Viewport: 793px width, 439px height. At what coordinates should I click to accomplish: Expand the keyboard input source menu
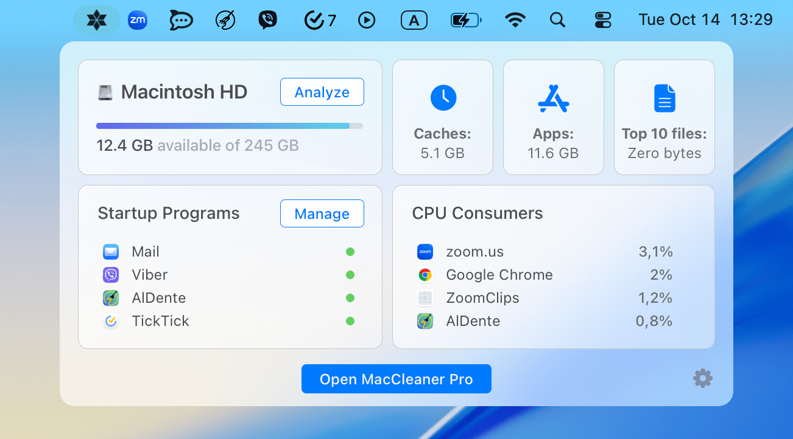(414, 21)
